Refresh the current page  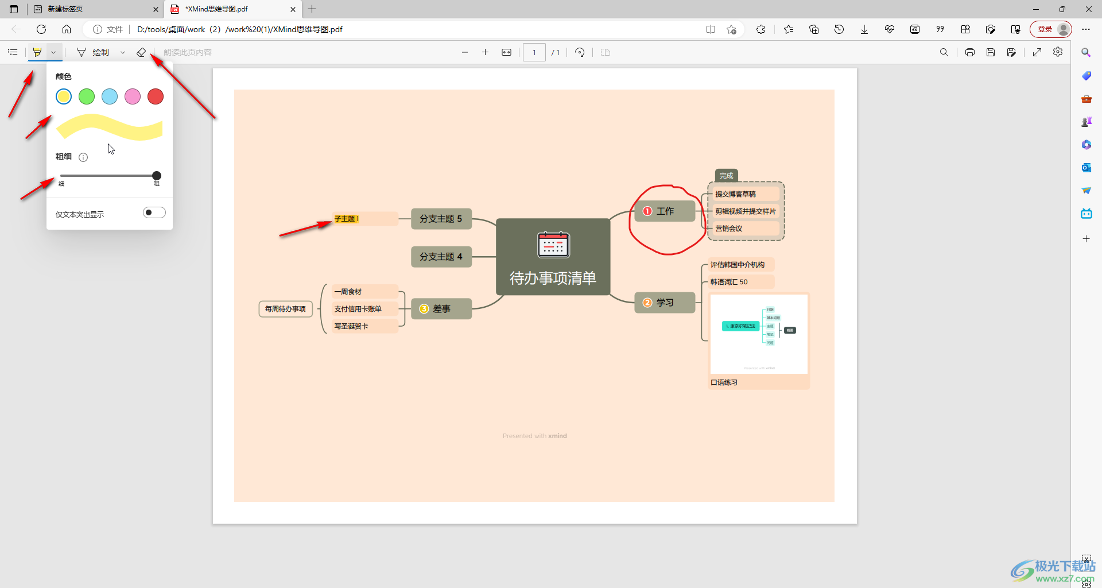(x=41, y=29)
